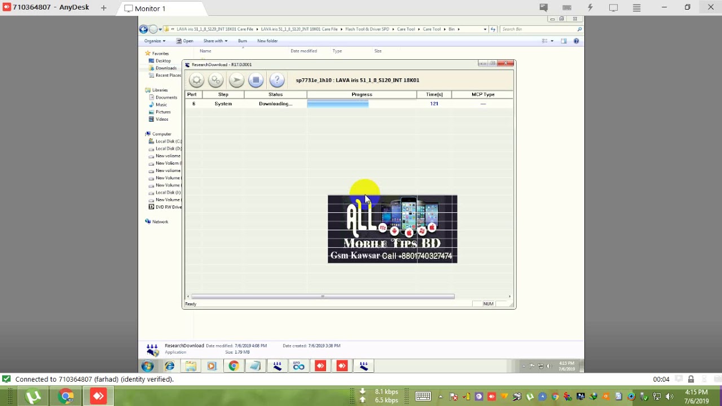The height and width of the screenshot is (406, 722).
Task: Open the ResearchDownload Help question-mark icon
Action: [277, 80]
